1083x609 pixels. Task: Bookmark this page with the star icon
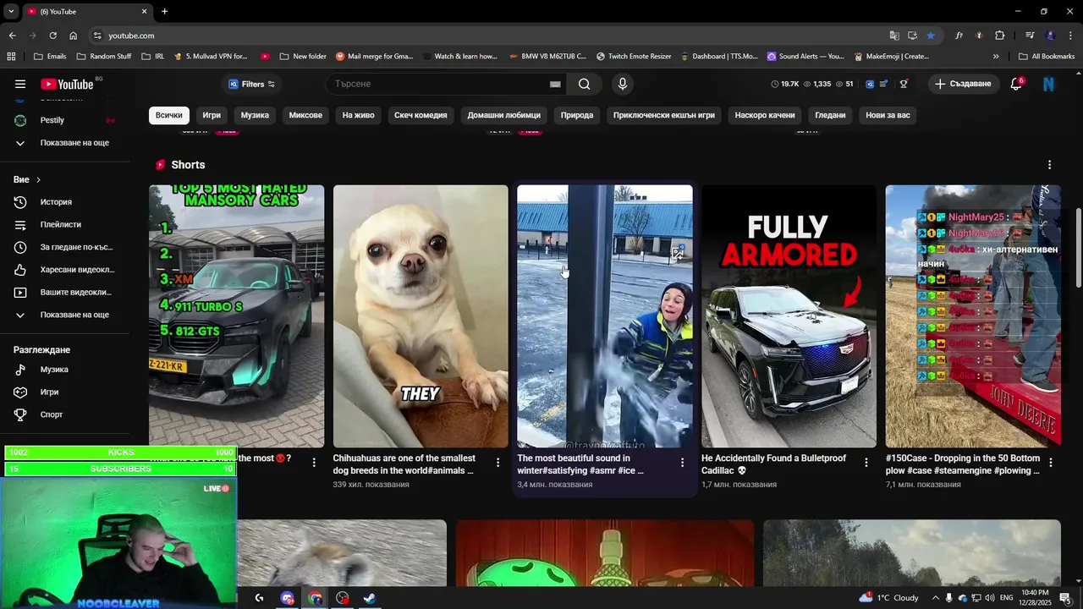click(x=931, y=36)
